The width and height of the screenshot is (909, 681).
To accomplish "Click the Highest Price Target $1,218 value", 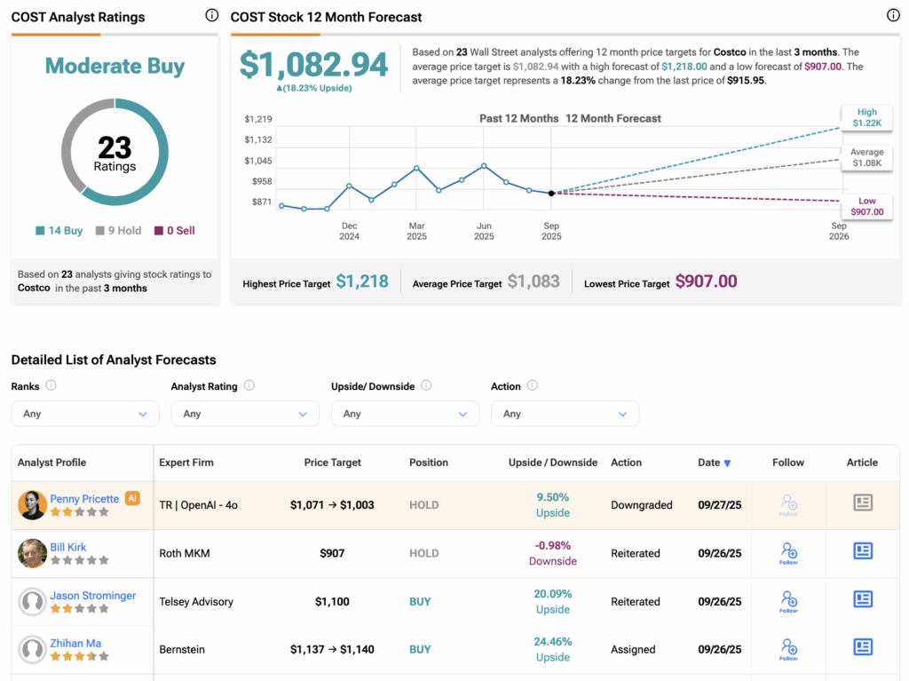I will (362, 281).
